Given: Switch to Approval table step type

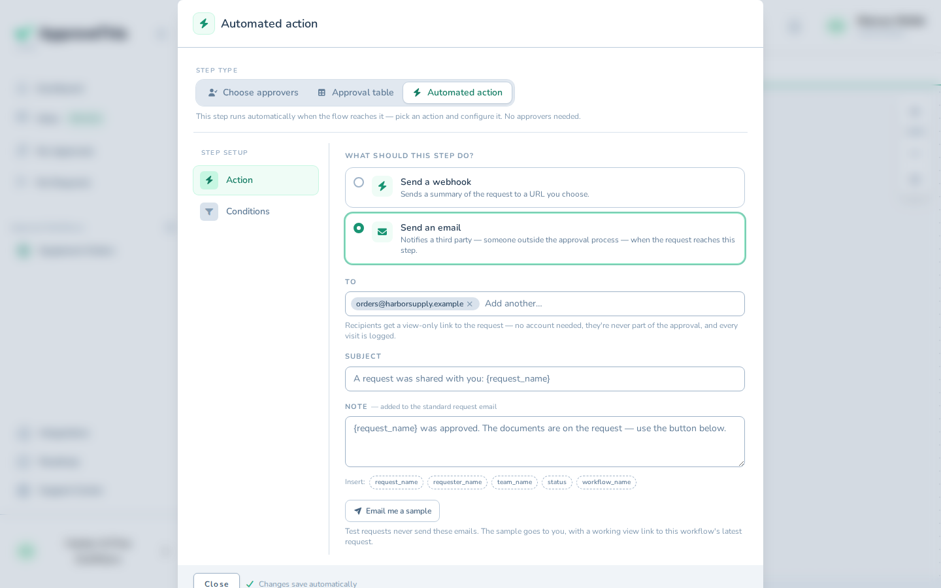Looking at the screenshot, I should point(355,93).
